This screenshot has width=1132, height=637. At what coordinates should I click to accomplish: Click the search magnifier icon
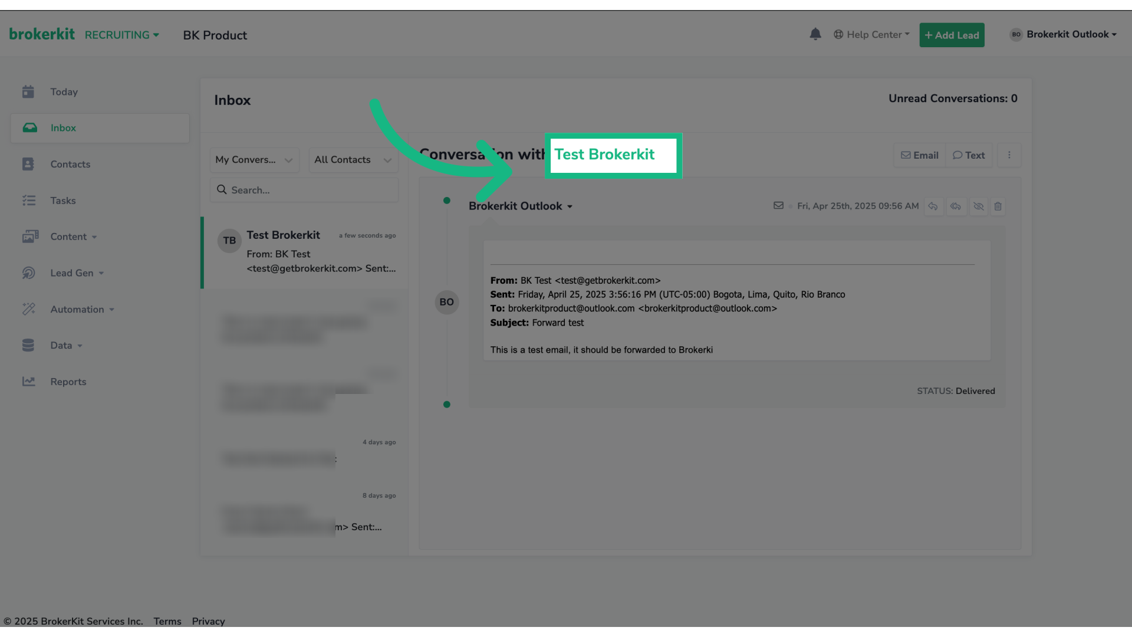coord(222,189)
